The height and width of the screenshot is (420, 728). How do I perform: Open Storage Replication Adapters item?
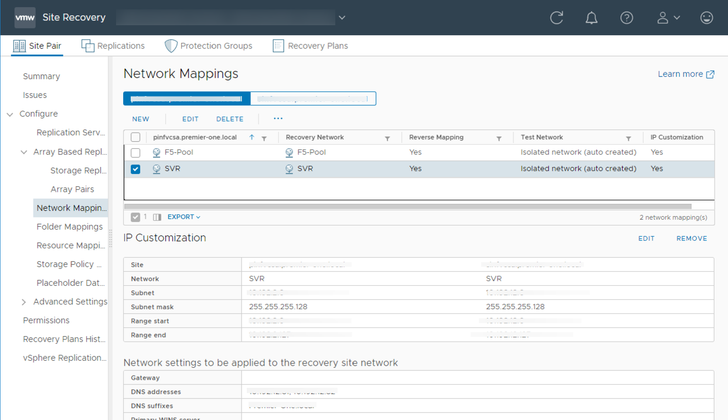pos(79,170)
